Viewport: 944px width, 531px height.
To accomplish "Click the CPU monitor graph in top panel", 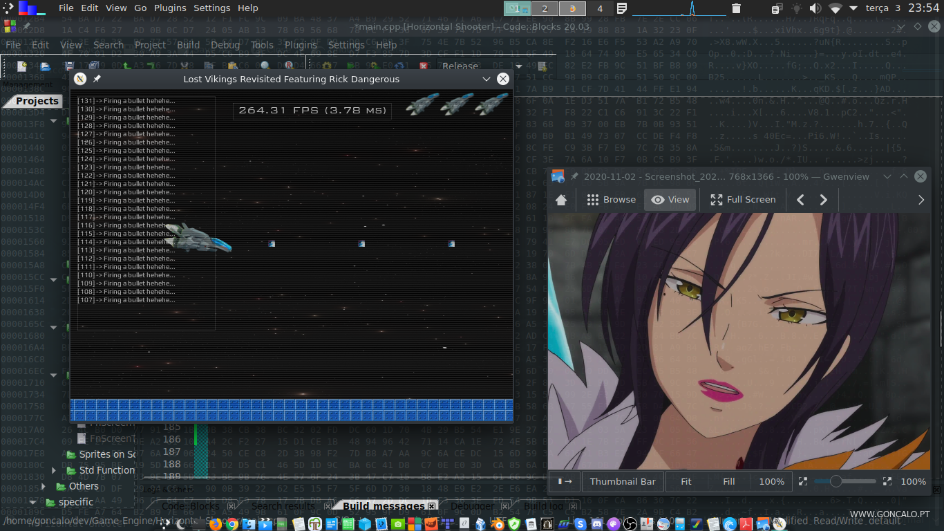I will click(x=679, y=8).
